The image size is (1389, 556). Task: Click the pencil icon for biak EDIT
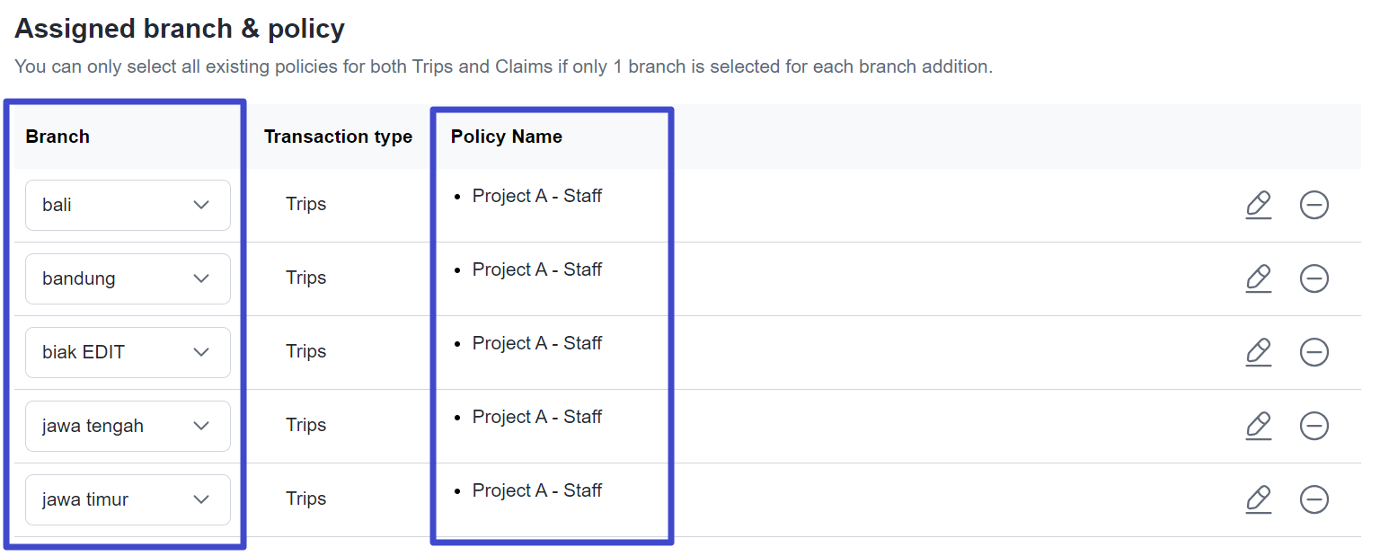coord(1259,352)
